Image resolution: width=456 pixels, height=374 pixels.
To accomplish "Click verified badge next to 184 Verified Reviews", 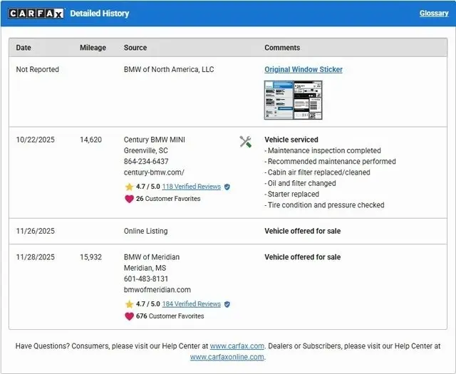I will coord(227,304).
